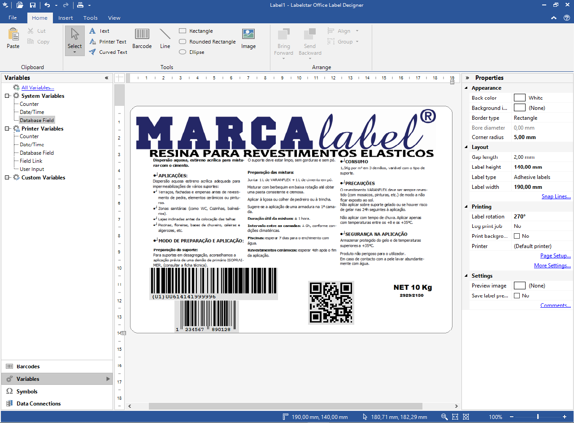This screenshot has width=574, height=423.
Task: Click the Paste clipboard icon
Action: [13, 39]
